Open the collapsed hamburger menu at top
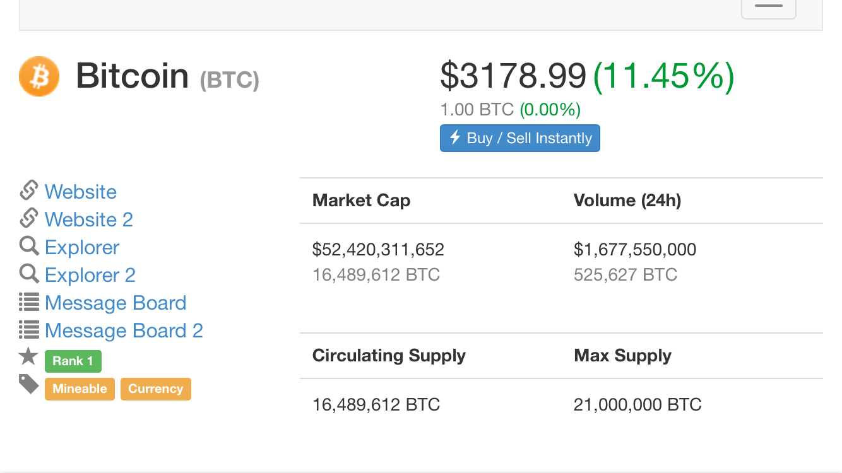This screenshot has height=473, width=842. [x=768, y=6]
